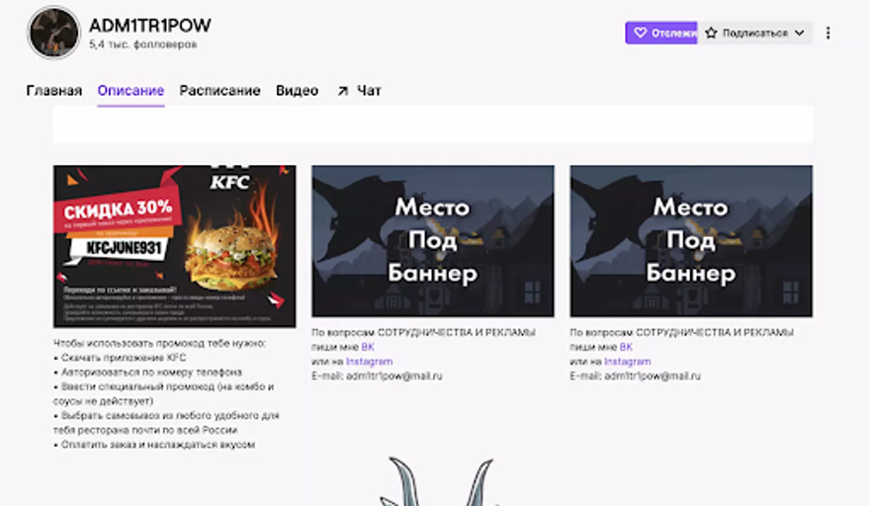This screenshot has width=870, height=506.
Task: Click the middle Место Под Баннер panel
Action: point(433,241)
